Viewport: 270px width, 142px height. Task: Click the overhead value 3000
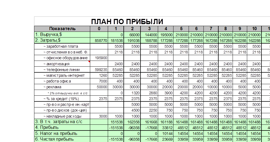tap(99, 116)
